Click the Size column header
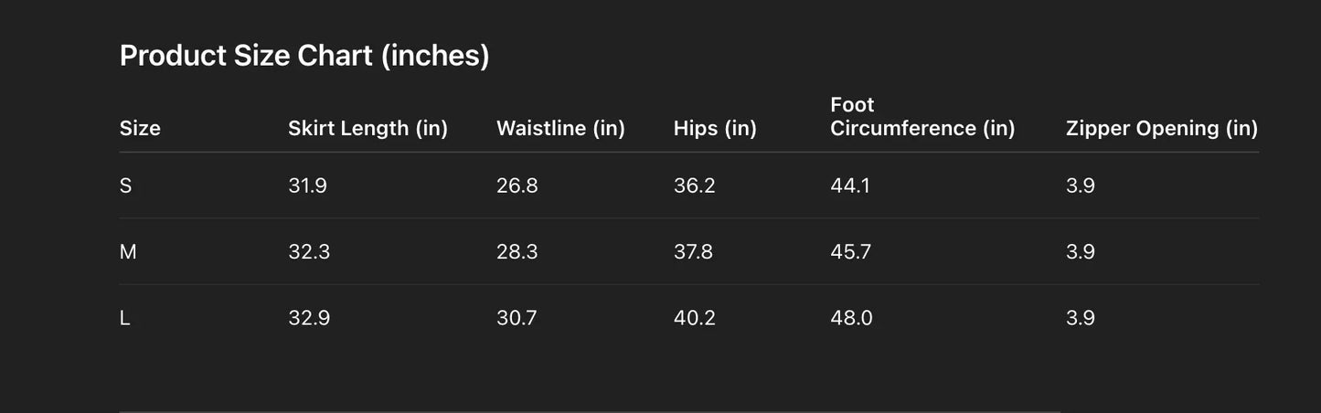Image resolution: width=1321 pixels, height=413 pixels. pos(140,129)
